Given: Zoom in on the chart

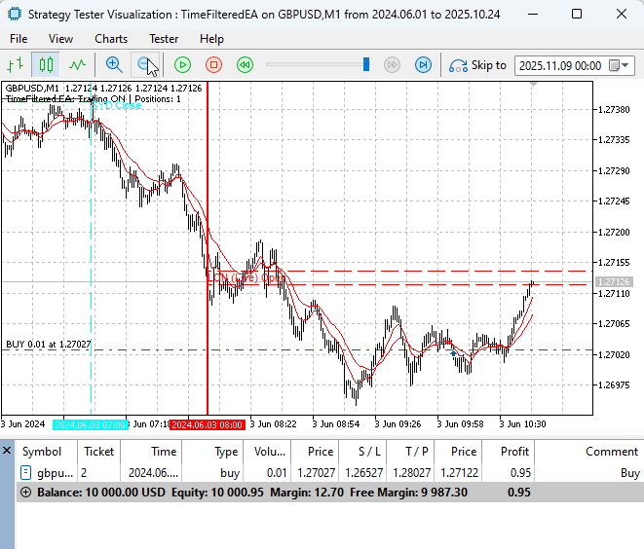Looking at the screenshot, I should 114,65.
